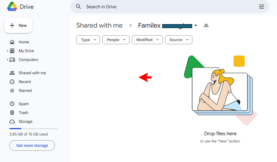Image resolution: width=277 pixels, height=162 pixels.
Task: Click the Google Drive logo
Action: click(12, 7)
